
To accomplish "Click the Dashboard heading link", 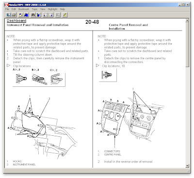I will coord(16,21).
